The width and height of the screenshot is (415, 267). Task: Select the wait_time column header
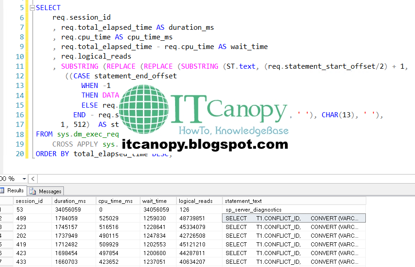click(x=158, y=201)
